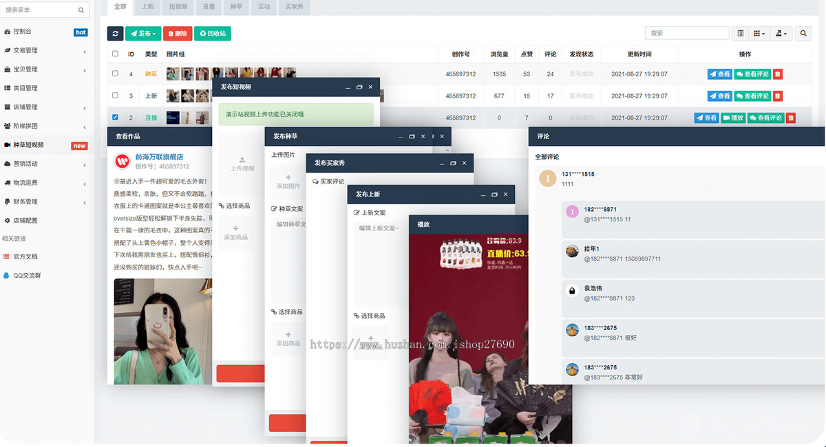This screenshot has width=826, height=447.
Task: Click mirror selfie photo in 查看作品 window
Action: pos(165,331)
